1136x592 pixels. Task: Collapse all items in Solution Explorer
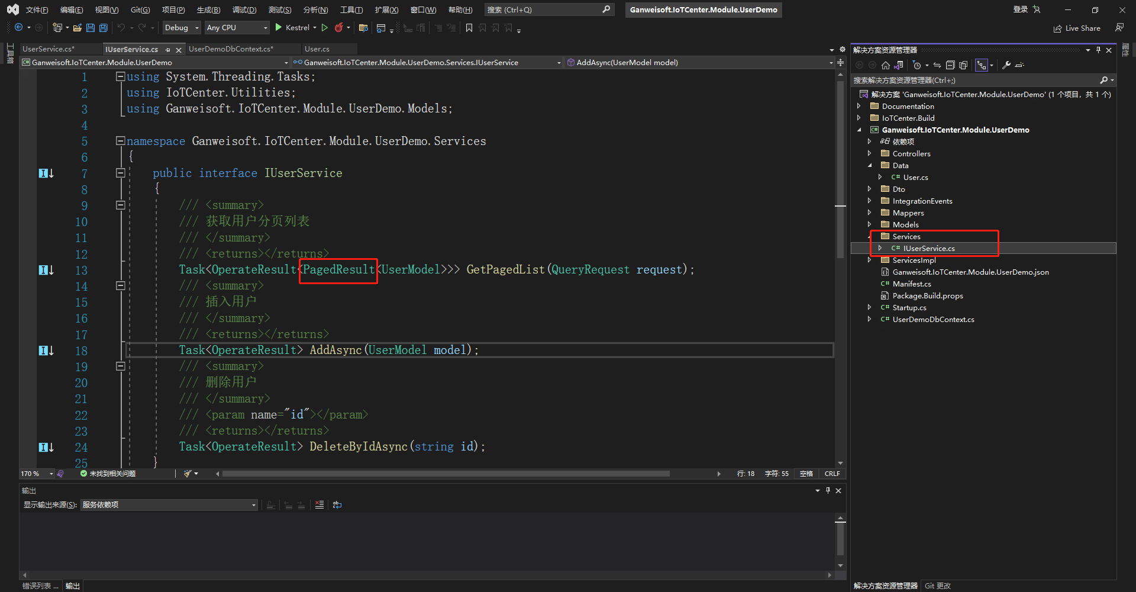950,65
